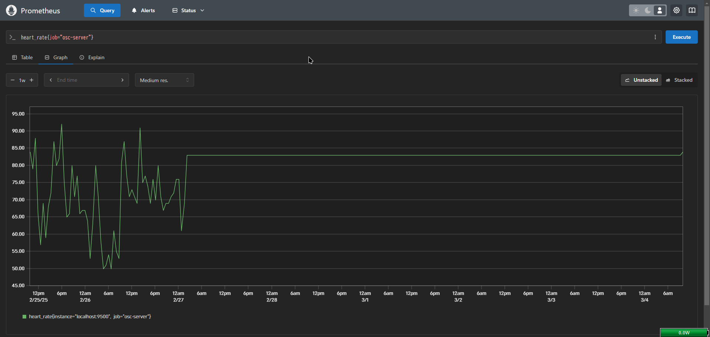710x337 pixels.
Task: Switch to dark theme moon icon
Action: click(x=648, y=10)
